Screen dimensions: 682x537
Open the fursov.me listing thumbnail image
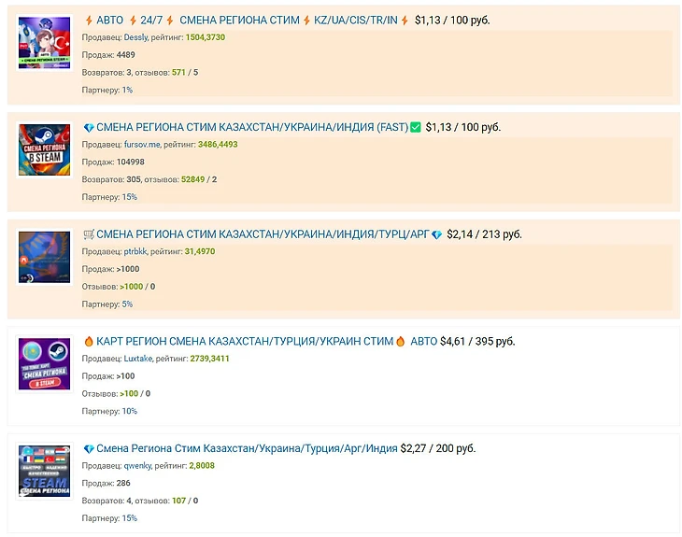[x=44, y=150]
